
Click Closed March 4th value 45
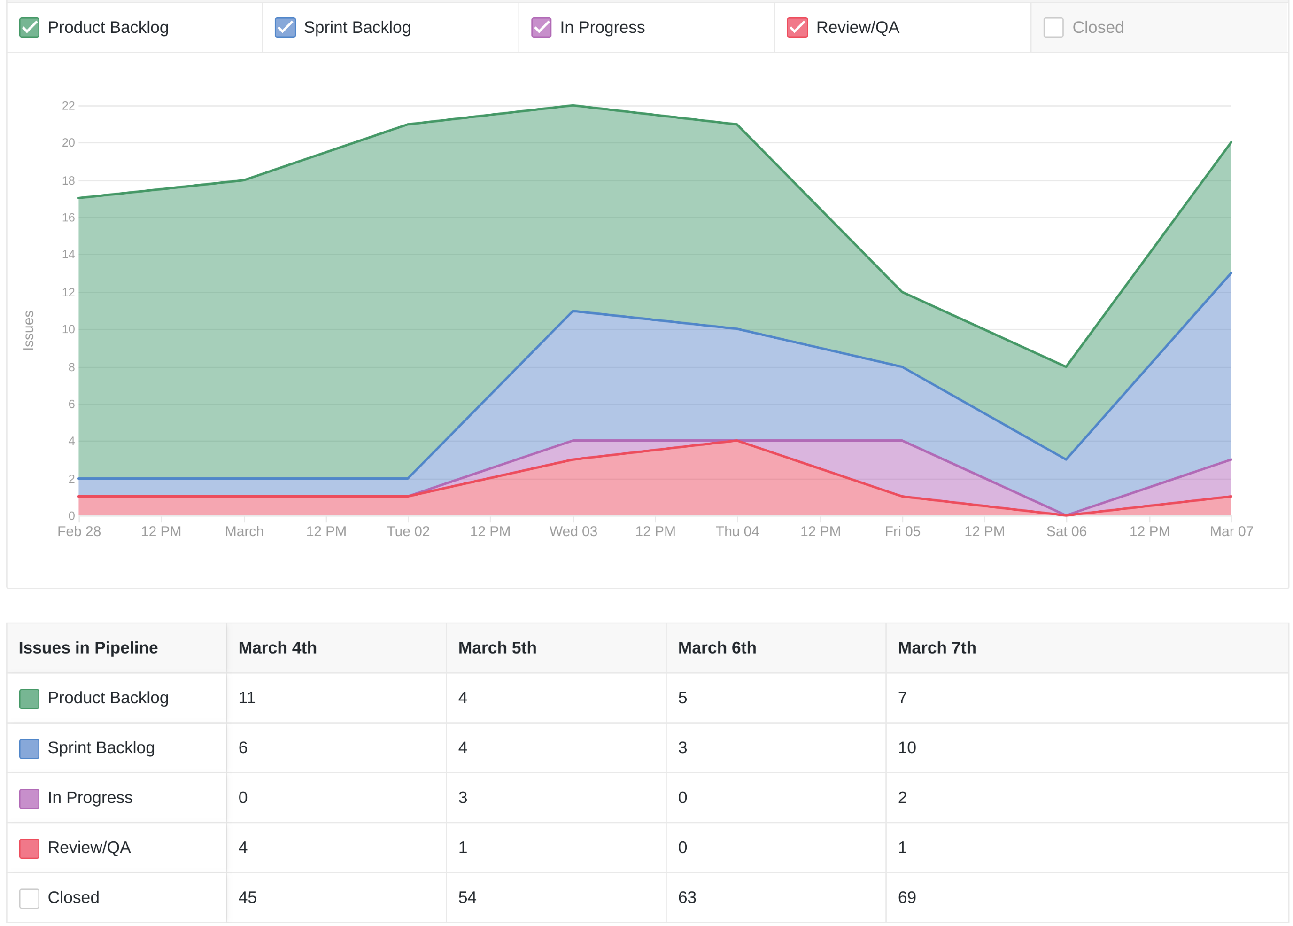click(x=247, y=897)
